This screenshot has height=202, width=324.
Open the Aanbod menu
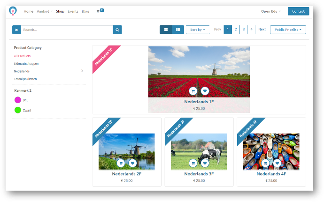pos(44,11)
